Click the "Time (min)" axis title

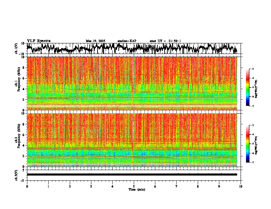coord(137,190)
